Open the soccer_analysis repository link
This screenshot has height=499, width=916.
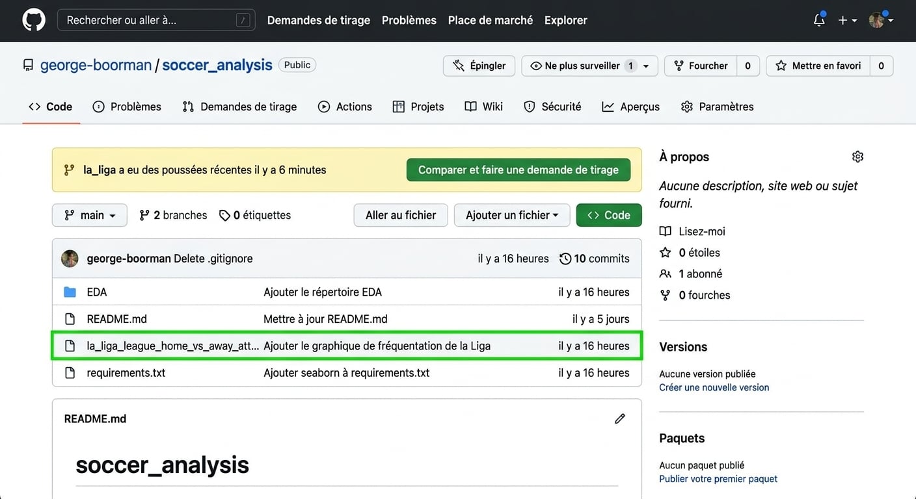click(217, 65)
